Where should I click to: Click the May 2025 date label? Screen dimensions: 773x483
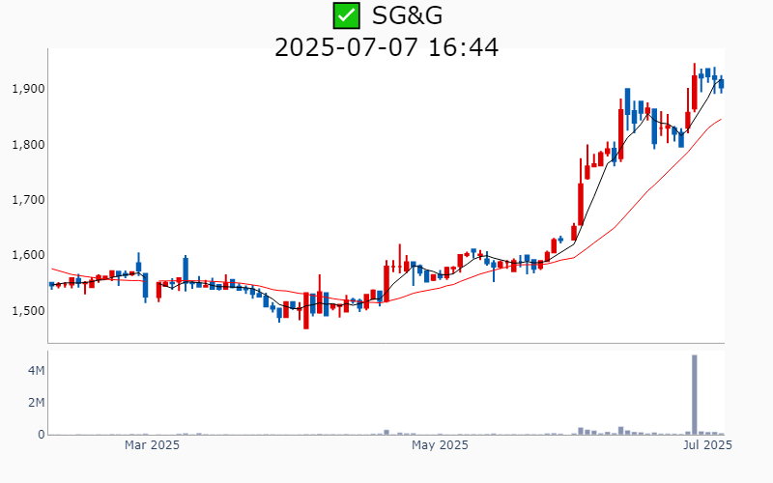(x=440, y=445)
